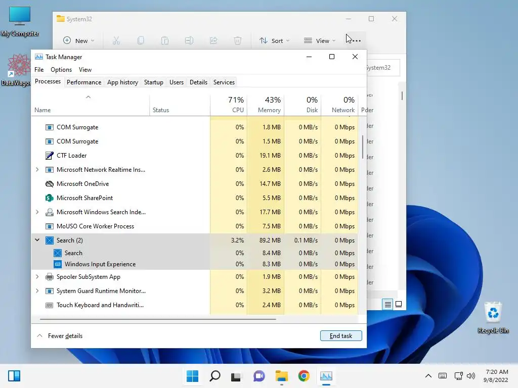
Task: Collapse the Search (2) process group
Action: 37,240
